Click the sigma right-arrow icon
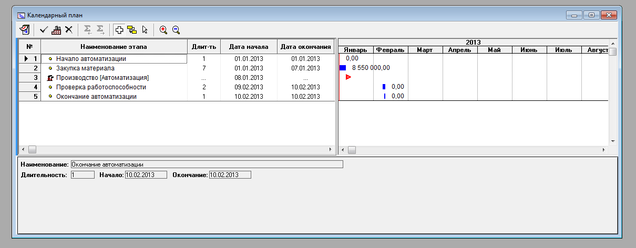The height and width of the screenshot is (248, 636). click(x=100, y=30)
